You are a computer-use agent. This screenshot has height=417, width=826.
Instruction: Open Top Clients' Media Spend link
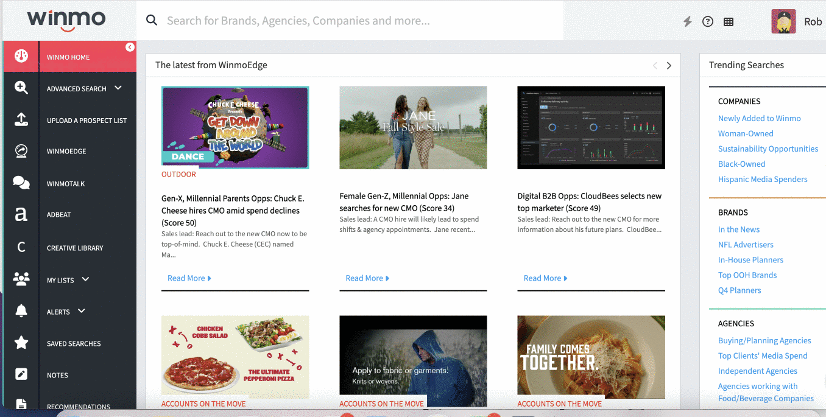click(763, 356)
